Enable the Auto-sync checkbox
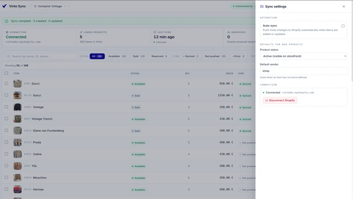The width and height of the screenshot is (353, 199). [343, 26]
